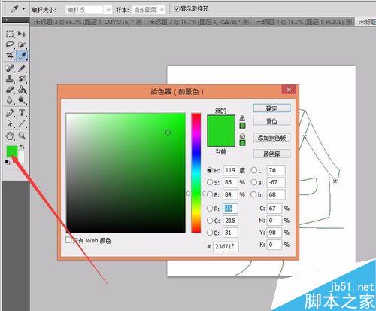This screenshot has width=376, height=311.
Task: Select the Brush tool
Action: [22, 68]
